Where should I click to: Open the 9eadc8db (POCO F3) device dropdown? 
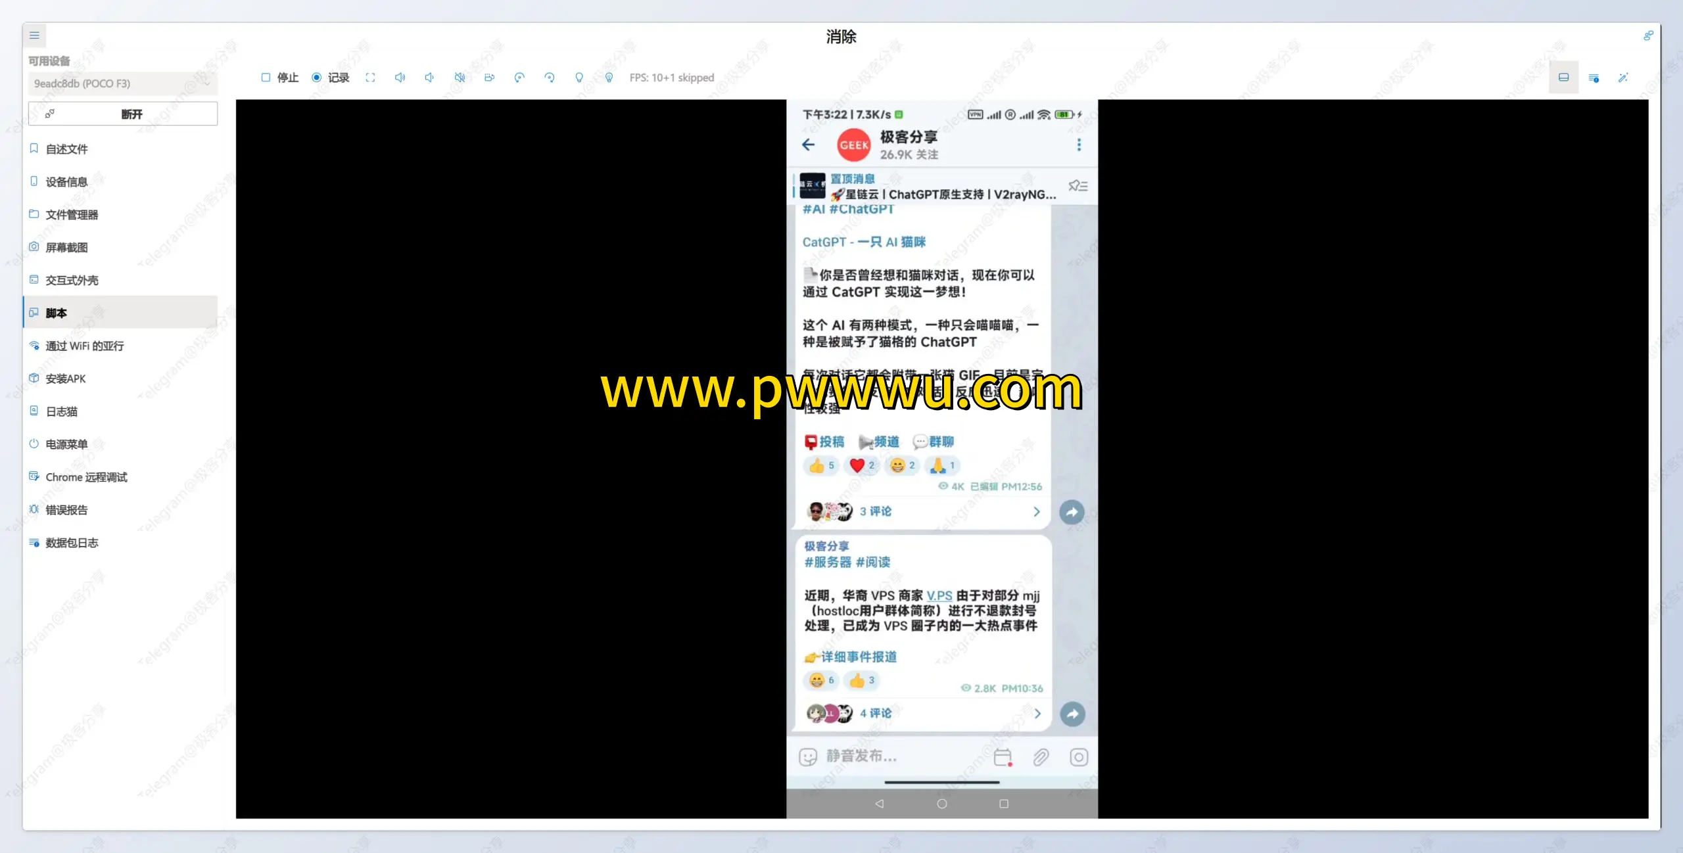pyautogui.click(x=123, y=83)
